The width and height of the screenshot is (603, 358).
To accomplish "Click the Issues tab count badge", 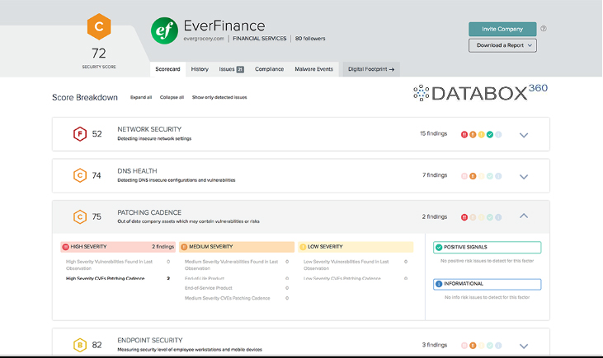I will (x=240, y=69).
